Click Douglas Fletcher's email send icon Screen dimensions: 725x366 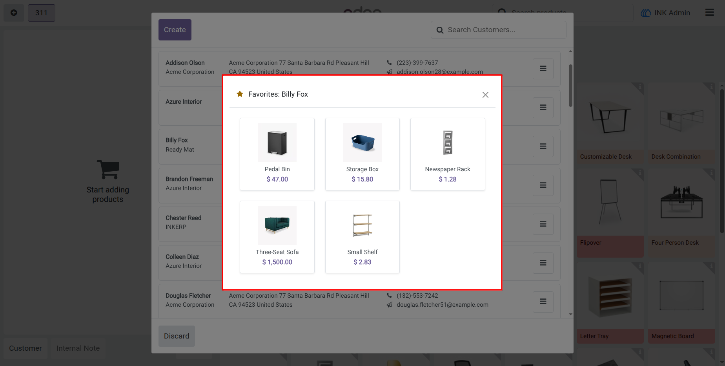(x=389, y=305)
